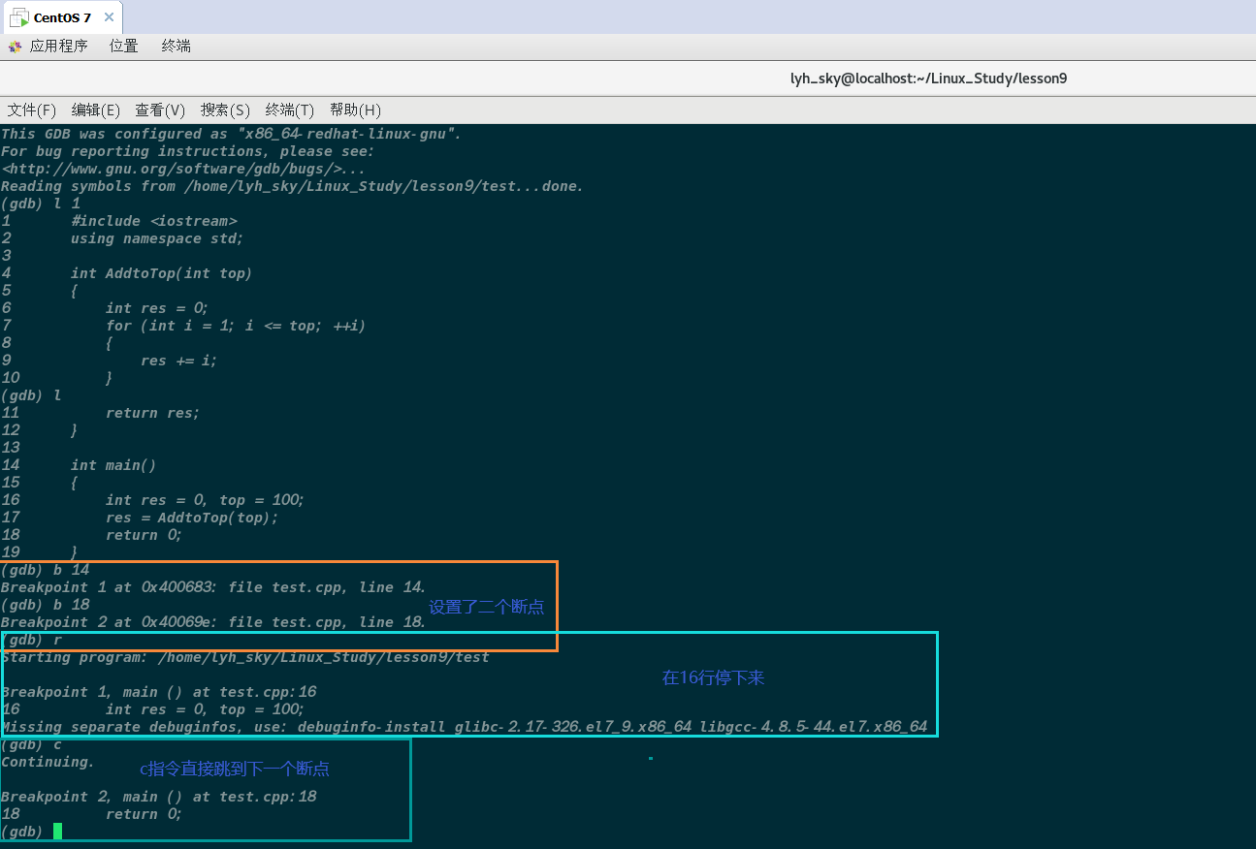1256x849 pixels.
Task: Open the 文件(F) terminal menu
Action: coord(32,110)
